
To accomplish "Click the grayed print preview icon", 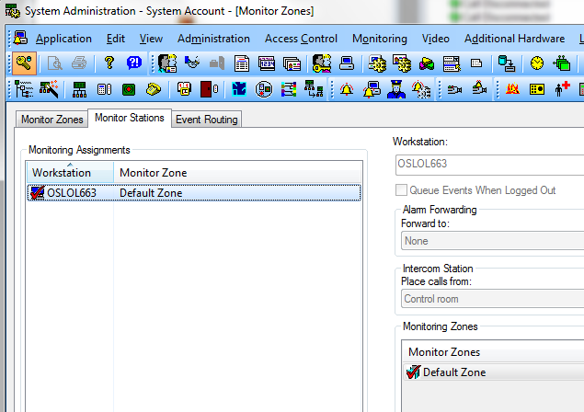I will click(55, 63).
